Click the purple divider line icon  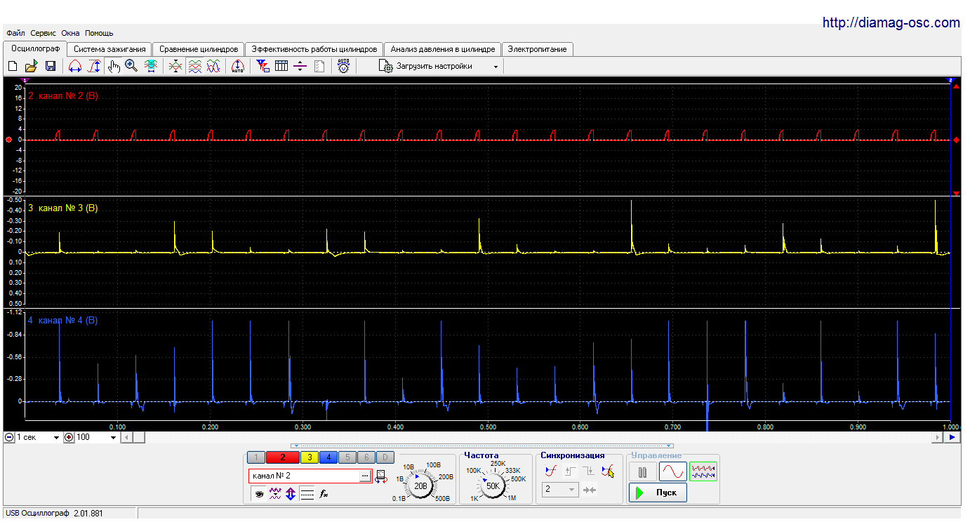pos(300,66)
